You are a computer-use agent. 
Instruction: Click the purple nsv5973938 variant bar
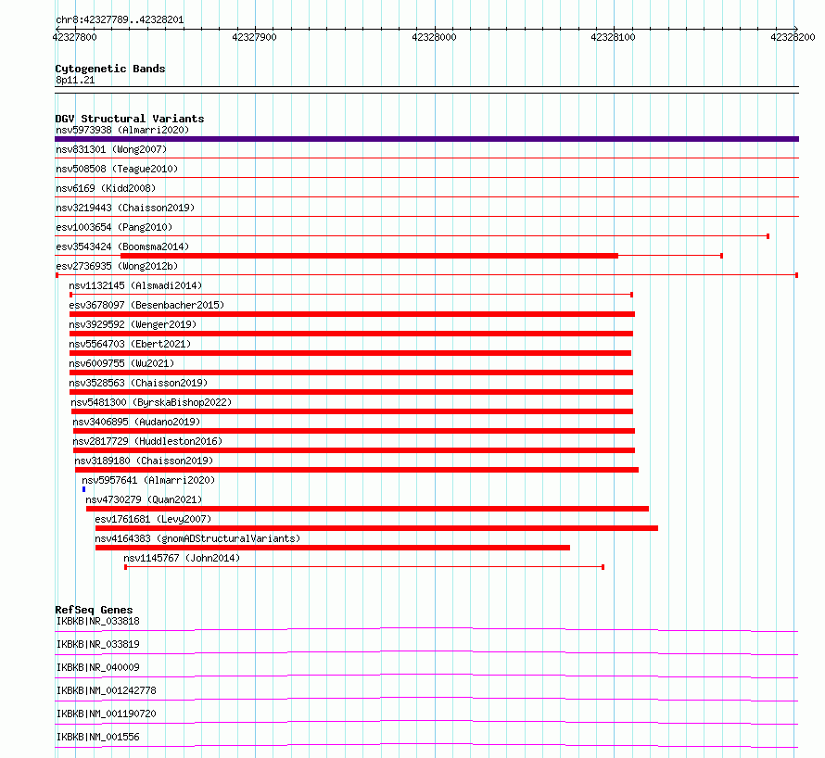click(426, 139)
